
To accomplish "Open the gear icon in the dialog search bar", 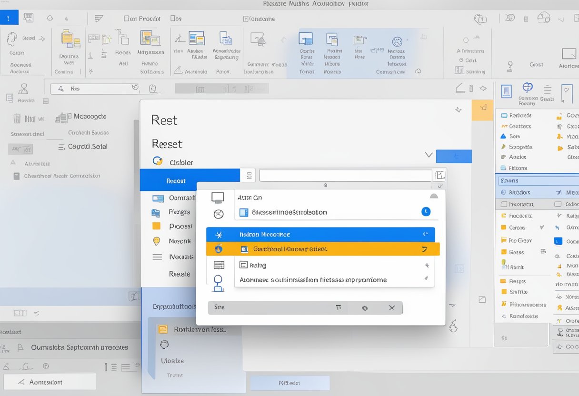I will pyautogui.click(x=364, y=307).
